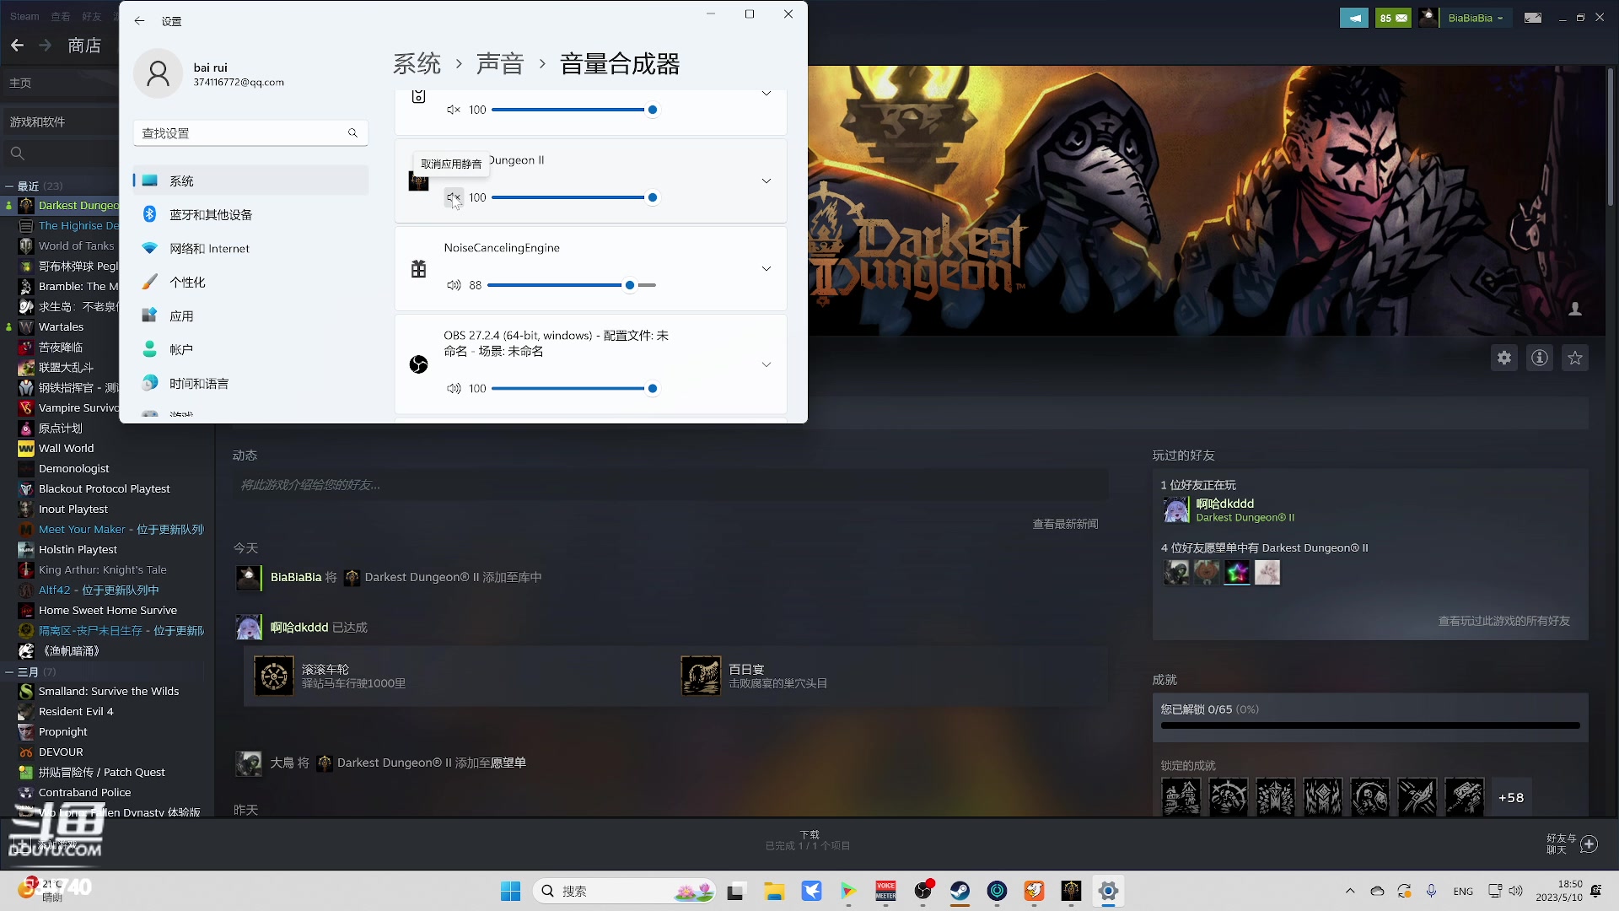
Task: Open Task View from the taskbar
Action: [x=737, y=892]
